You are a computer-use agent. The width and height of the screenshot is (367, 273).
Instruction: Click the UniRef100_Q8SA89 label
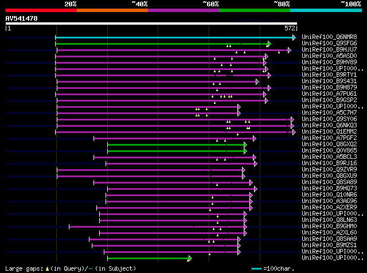(329, 182)
